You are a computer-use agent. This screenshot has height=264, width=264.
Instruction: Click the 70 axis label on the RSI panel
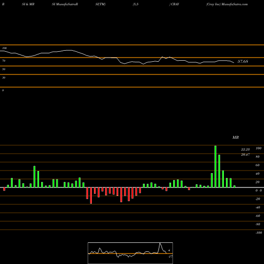(x=4, y=61)
